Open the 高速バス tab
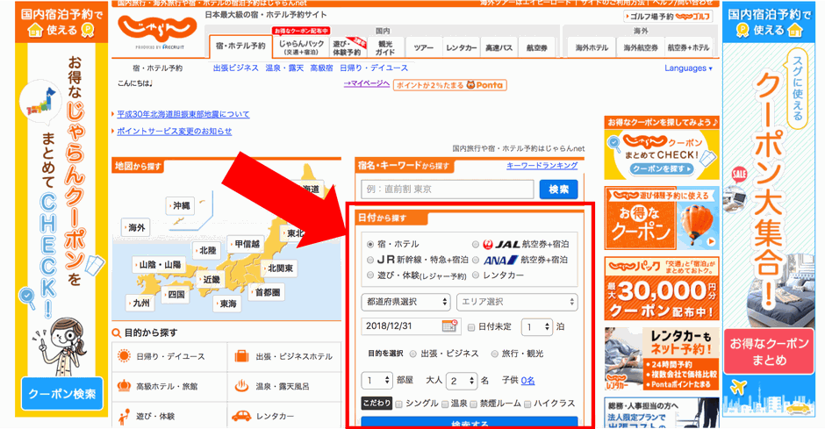Screen dimensions: 825x429 tap(499, 48)
